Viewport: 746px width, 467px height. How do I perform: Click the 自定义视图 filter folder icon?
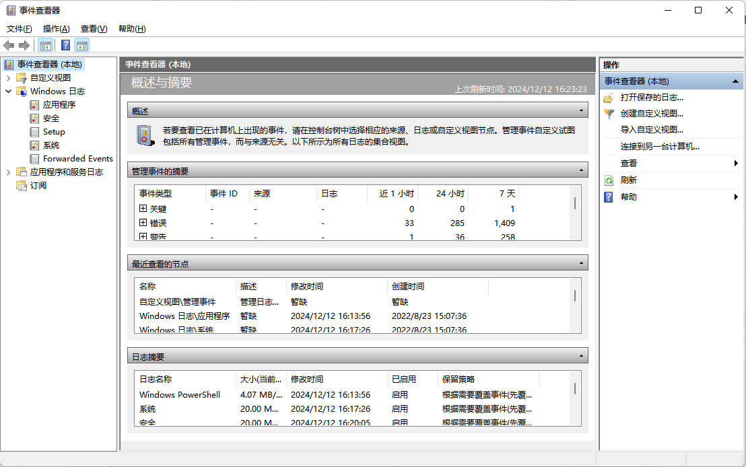22,78
